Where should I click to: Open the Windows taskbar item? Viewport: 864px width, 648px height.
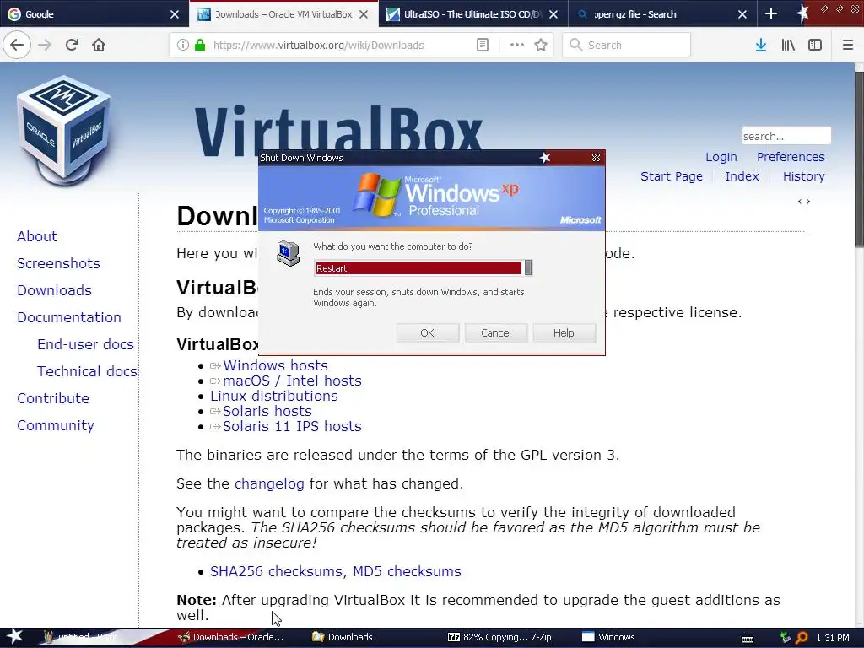click(x=609, y=637)
